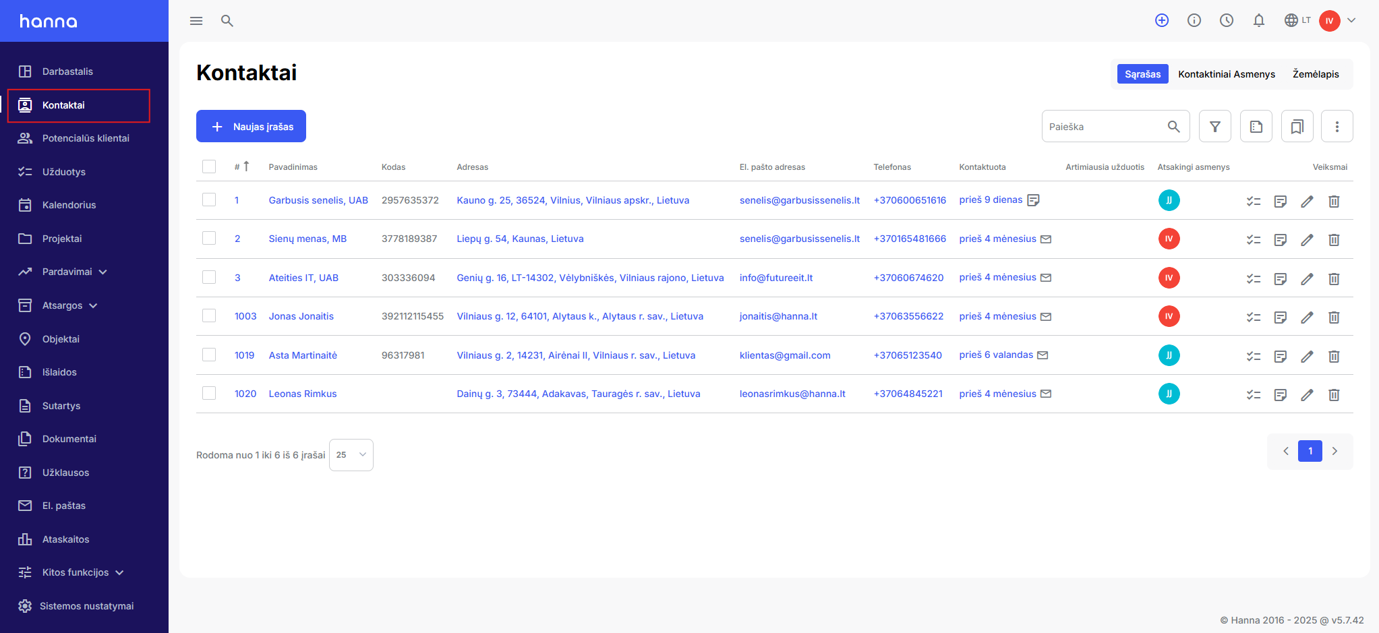Check the Garbusis senelis, UAB row checkbox
1379x633 pixels.
click(x=209, y=200)
